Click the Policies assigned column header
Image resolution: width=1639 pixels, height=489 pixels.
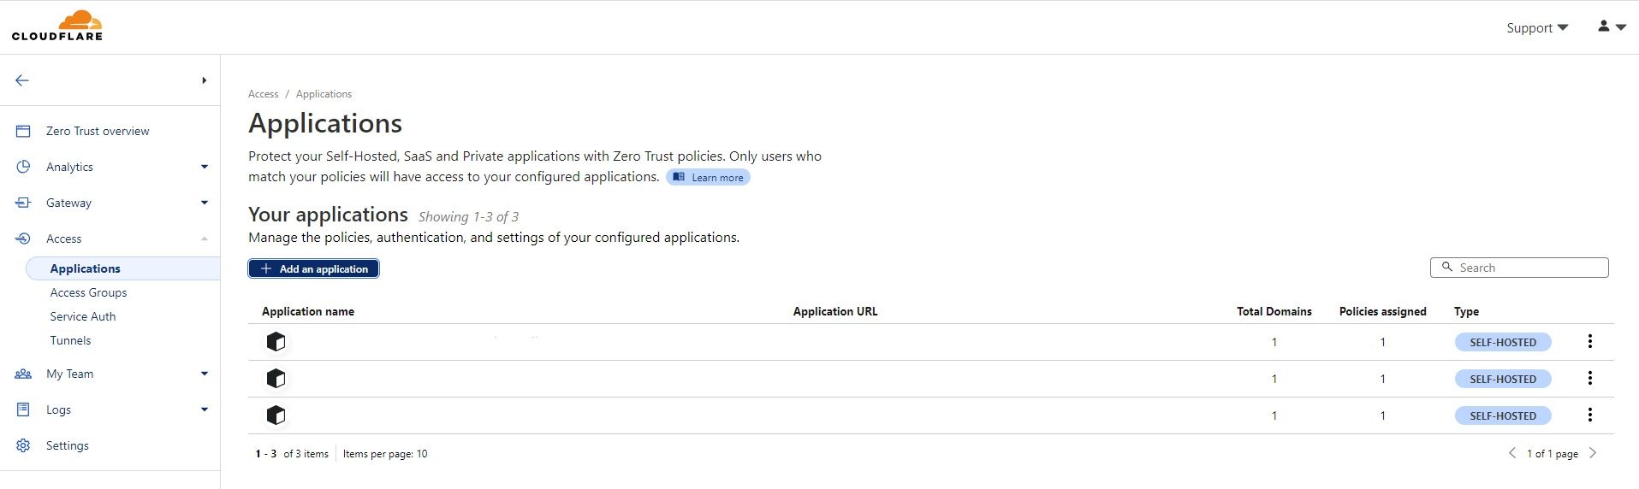(1382, 311)
